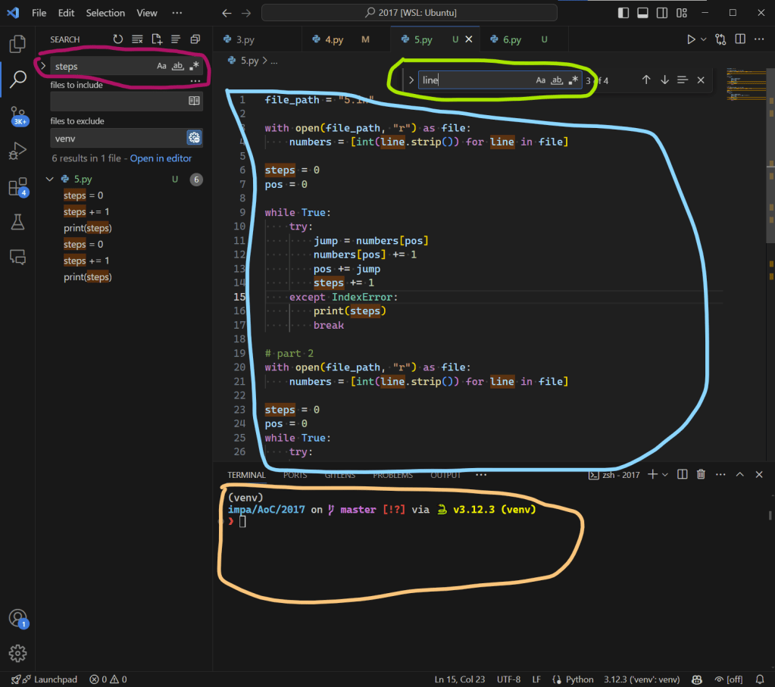
Task: Click the Open in editor link
Action: (x=161, y=159)
